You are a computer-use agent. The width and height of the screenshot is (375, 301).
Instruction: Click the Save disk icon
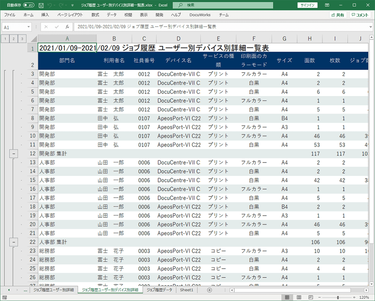41,5
